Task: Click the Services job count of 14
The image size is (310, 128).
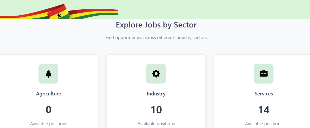Action: click(x=264, y=110)
